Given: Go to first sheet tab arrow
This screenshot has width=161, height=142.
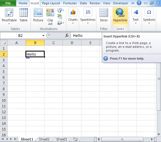Looking at the screenshot, I should [x=3, y=139].
